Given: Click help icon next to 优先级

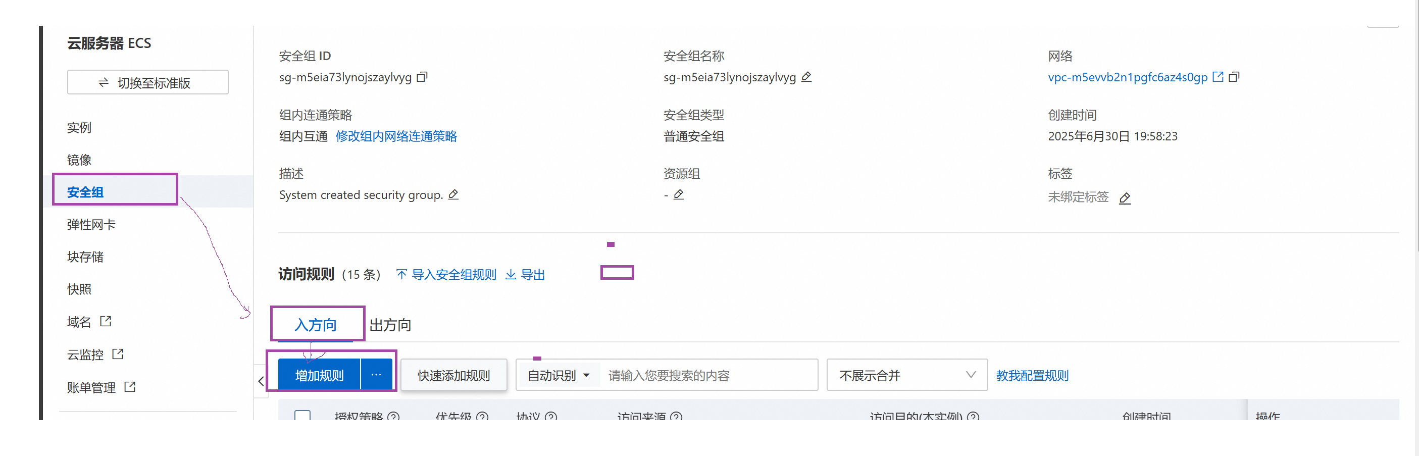Looking at the screenshot, I should [482, 417].
